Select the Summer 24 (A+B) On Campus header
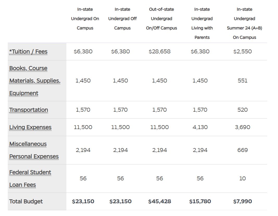Viewport: 278px width, 216px height. coord(244,23)
